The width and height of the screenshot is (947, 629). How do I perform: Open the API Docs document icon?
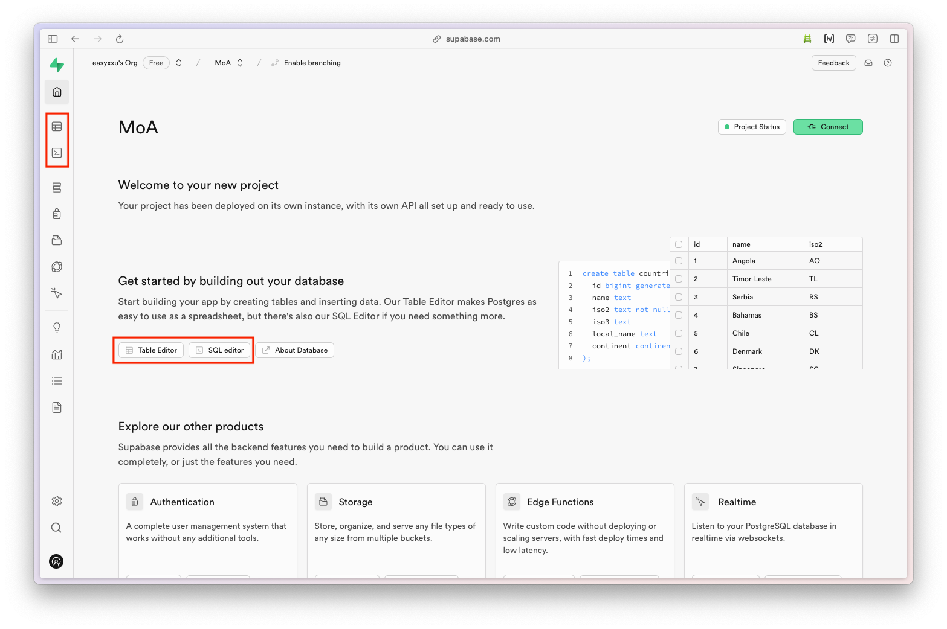pyautogui.click(x=57, y=407)
